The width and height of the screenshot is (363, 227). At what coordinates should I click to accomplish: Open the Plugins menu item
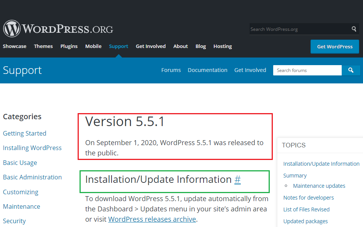(x=69, y=46)
